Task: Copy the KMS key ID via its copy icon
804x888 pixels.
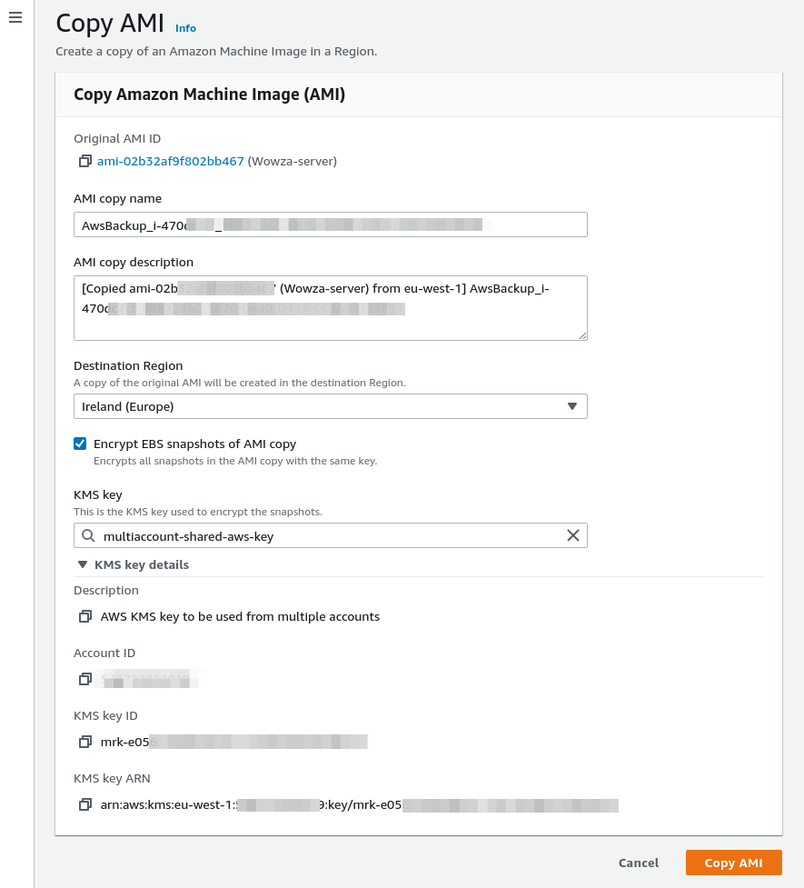Action: click(85, 742)
